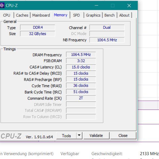Click the empty DRAM Idle Timer field
The height and width of the screenshot is (159, 159).
81,104
